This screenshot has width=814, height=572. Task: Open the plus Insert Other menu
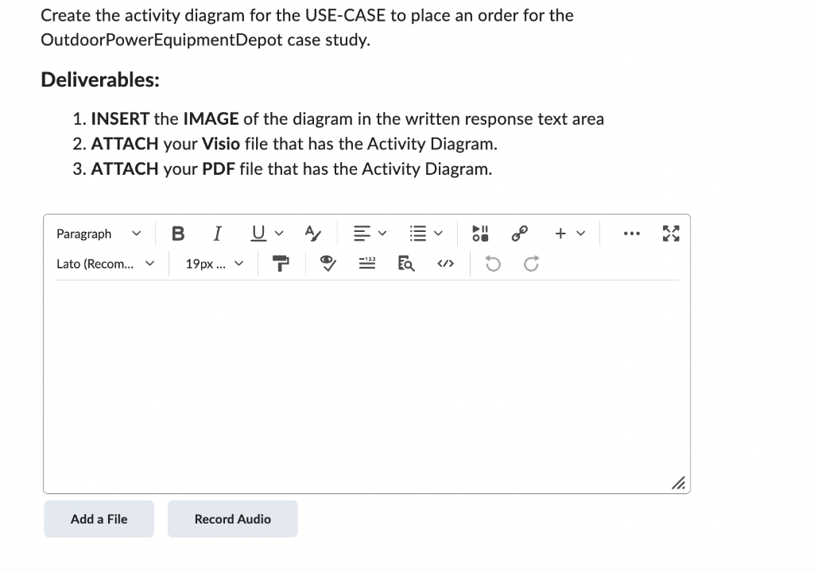[x=569, y=234]
